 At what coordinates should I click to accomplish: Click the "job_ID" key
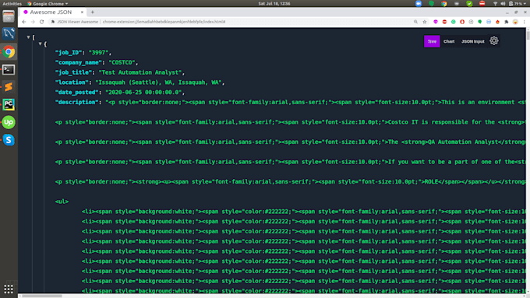click(x=69, y=53)
